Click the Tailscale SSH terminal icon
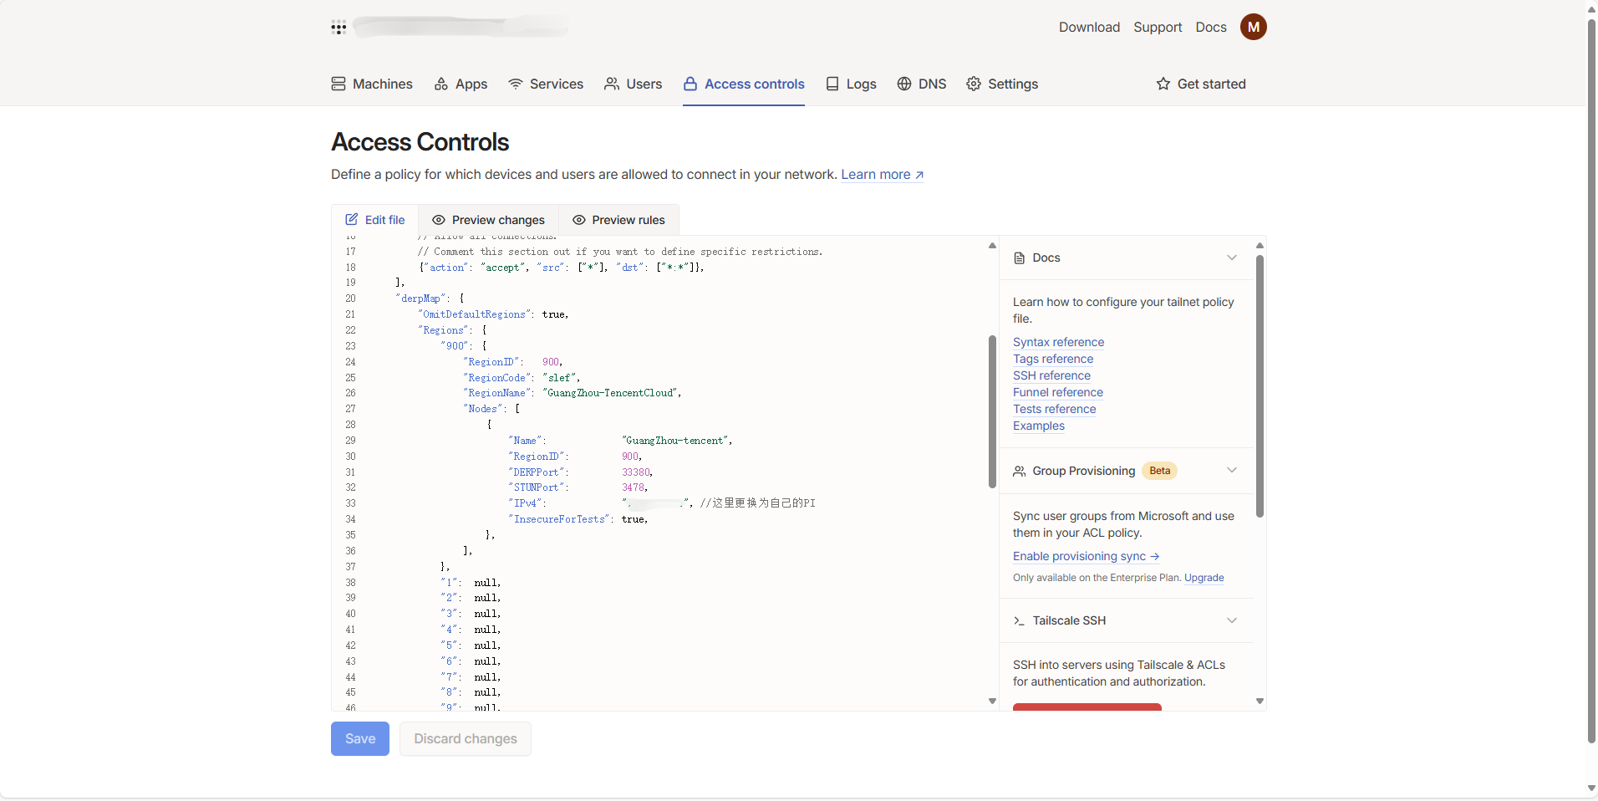This screenshot has height=801, width=1598. point(1019,620)
